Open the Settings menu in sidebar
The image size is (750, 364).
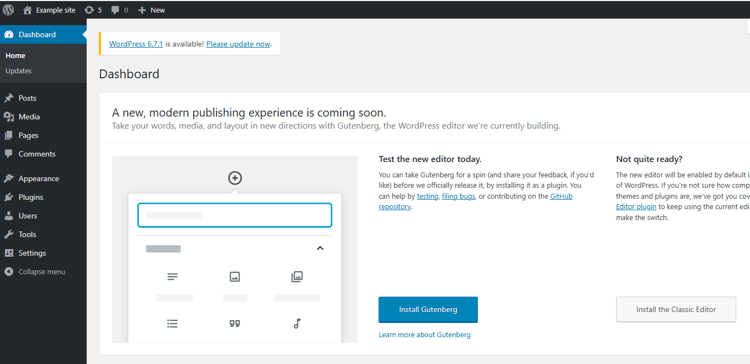click(32, 253)
